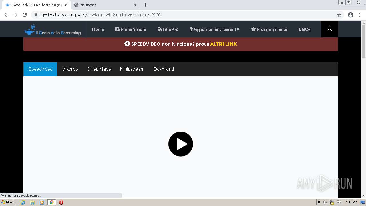Click the Il Genio dello Streaming logo

coord(53,29)
